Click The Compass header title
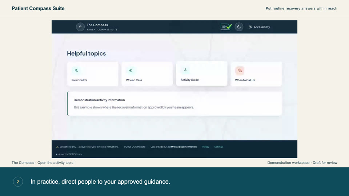The width and height of the screenshot is (349, 196). [97, 25]
